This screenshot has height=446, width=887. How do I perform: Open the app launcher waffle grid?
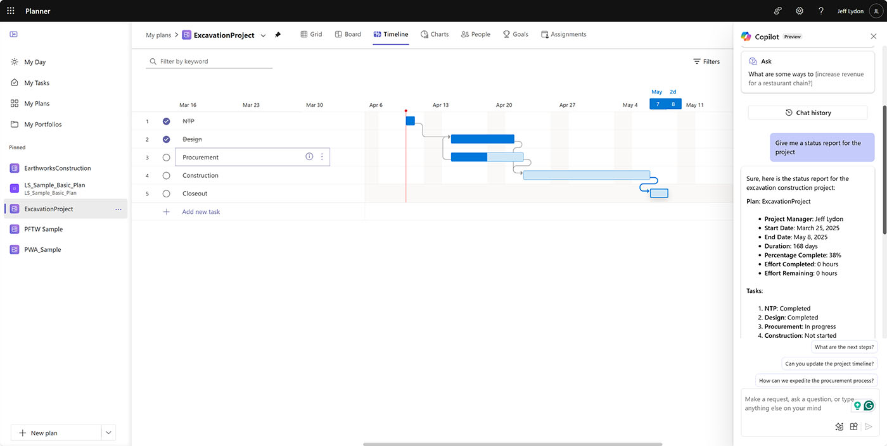click(11, 11)
